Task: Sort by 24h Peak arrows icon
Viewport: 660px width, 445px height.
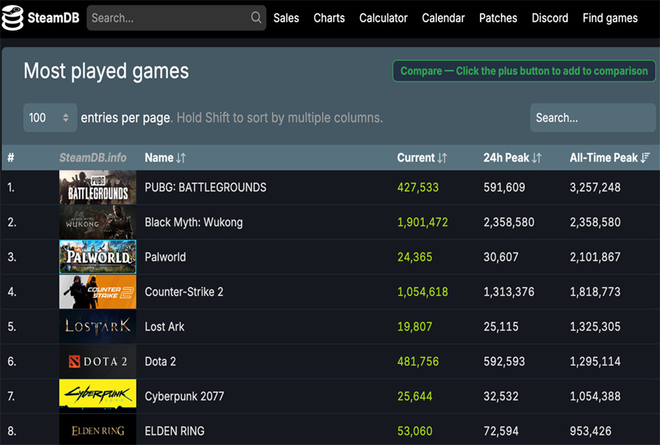Action: pos(537,158)
